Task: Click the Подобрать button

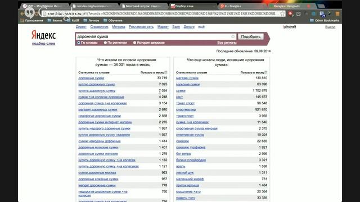Action: pyautogui.click(x=251, y=36)
